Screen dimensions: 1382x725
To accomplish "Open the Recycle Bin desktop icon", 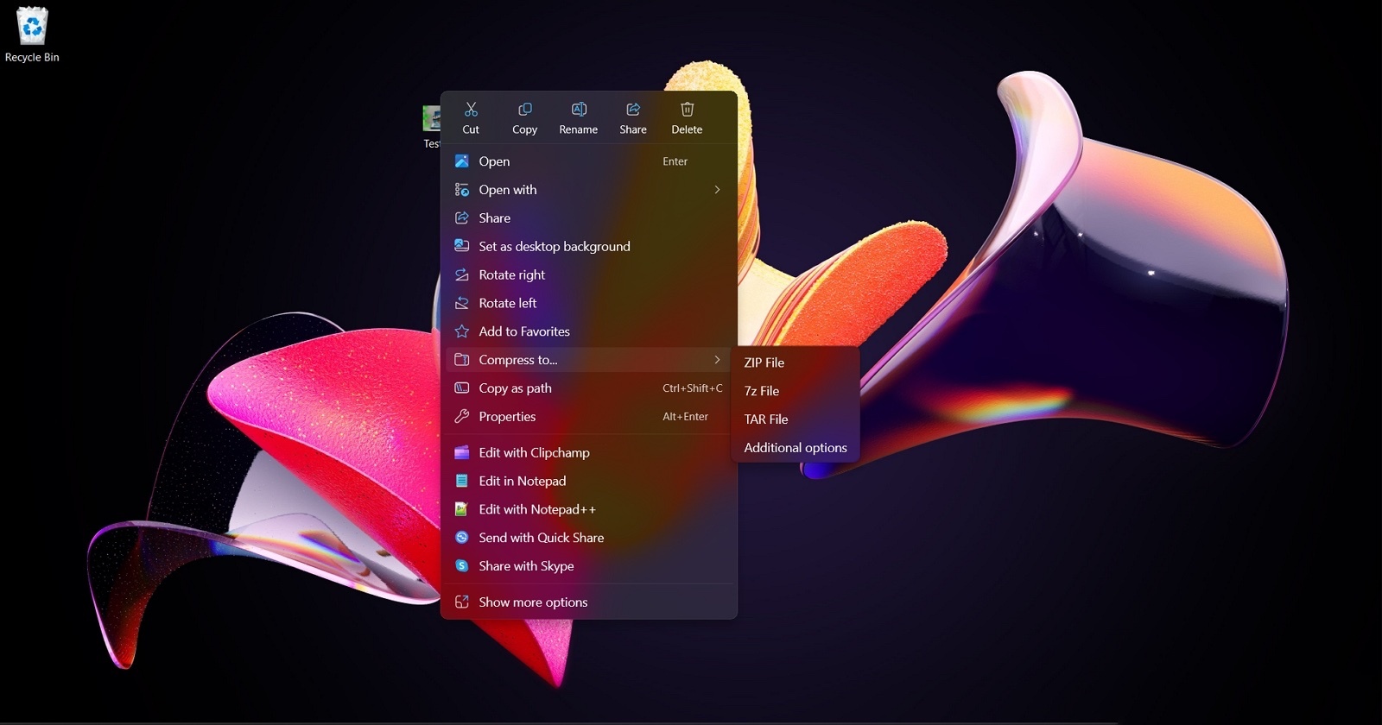I will (x=32, y=28).
